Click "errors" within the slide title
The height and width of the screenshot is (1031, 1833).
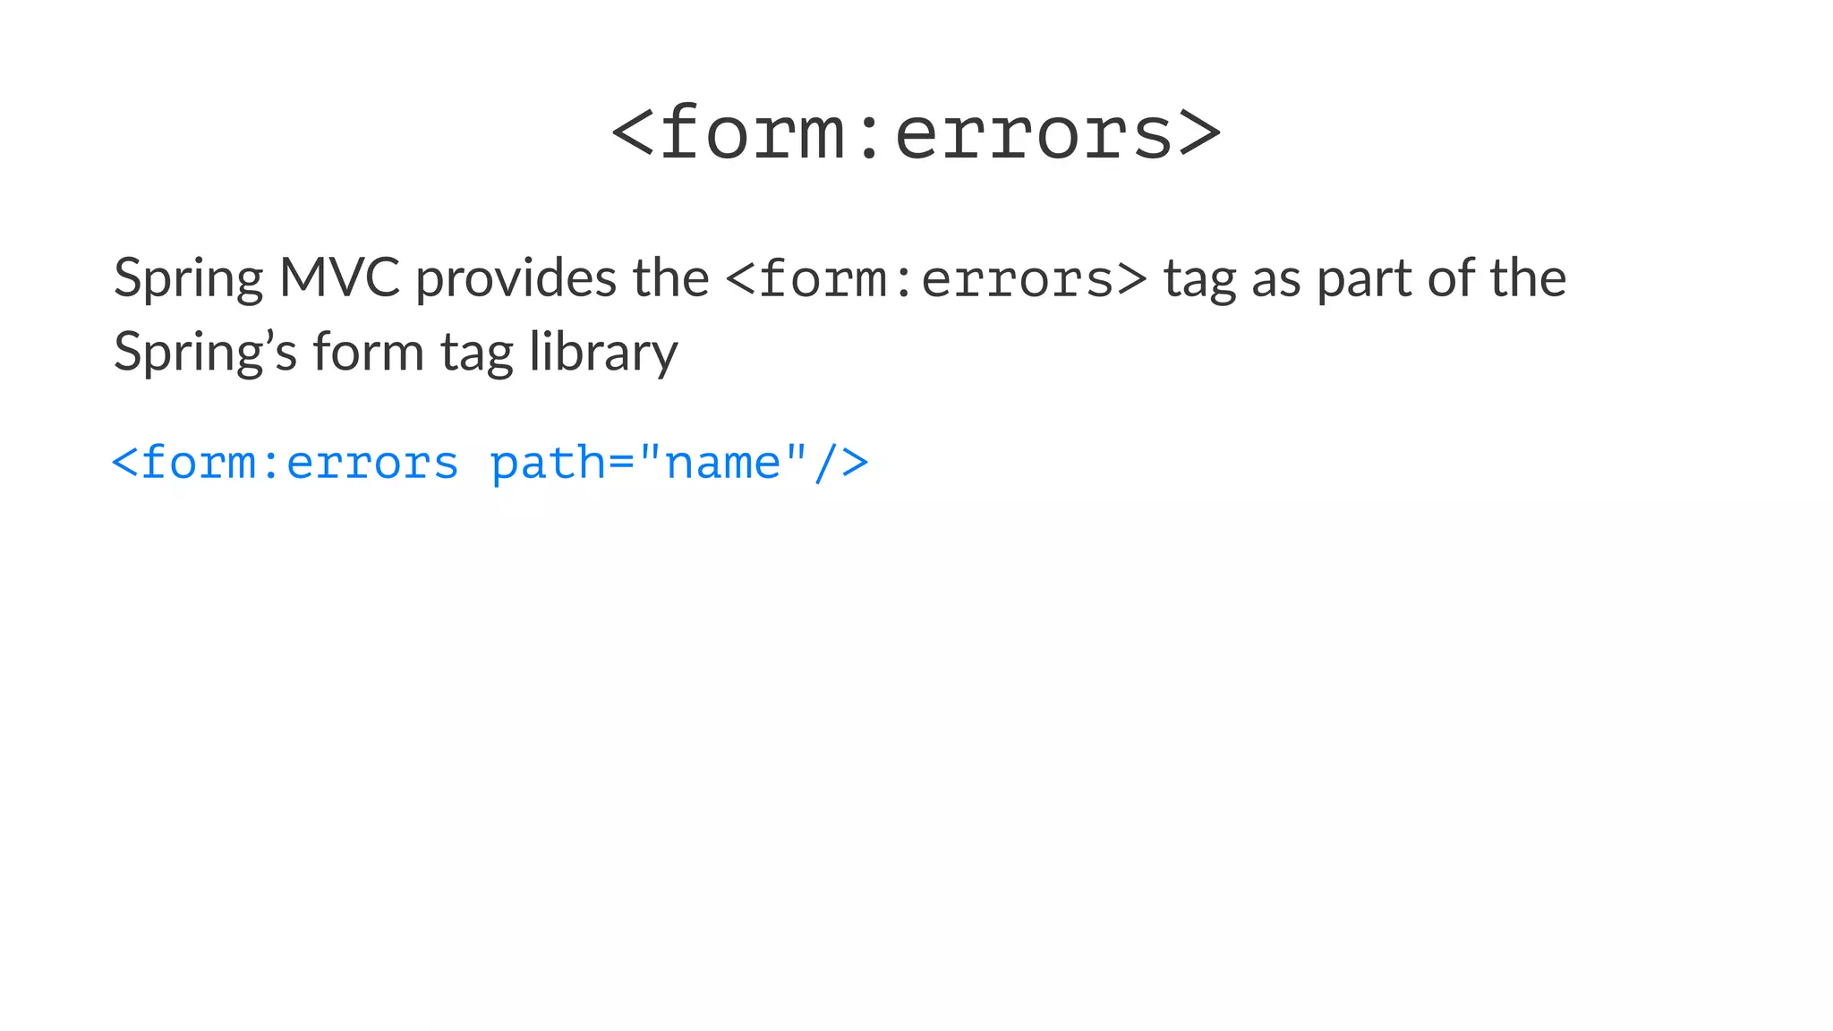point(1034,134)
